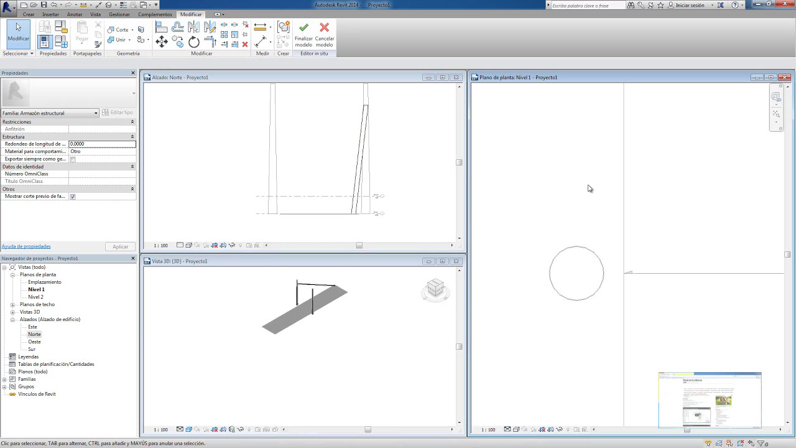The width and height of the screenshot is (796, 448).
Task: Select the Rotate tool
Action: [193, 42]
